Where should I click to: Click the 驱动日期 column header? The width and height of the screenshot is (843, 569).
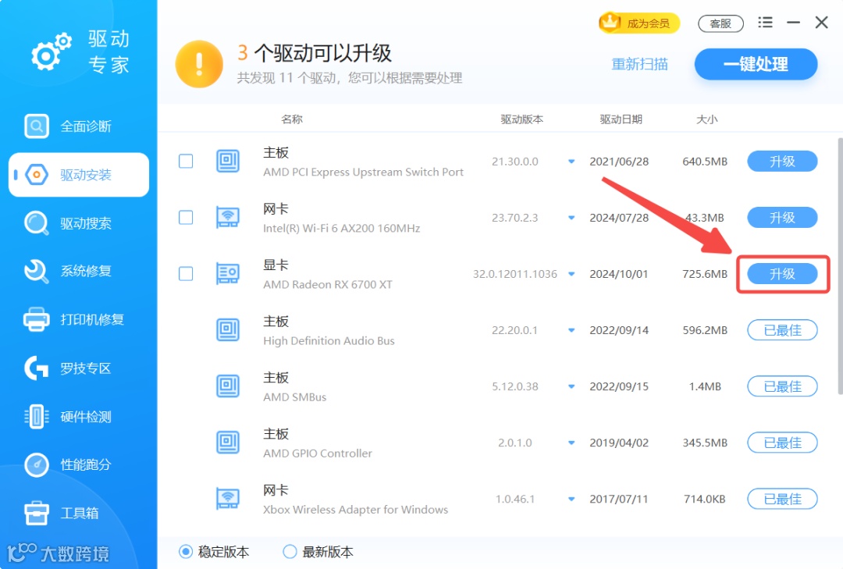pos(621,119)
